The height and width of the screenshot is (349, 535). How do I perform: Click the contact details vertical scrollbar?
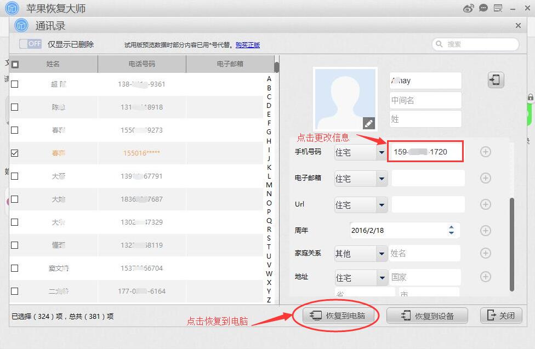click(512, 244)
